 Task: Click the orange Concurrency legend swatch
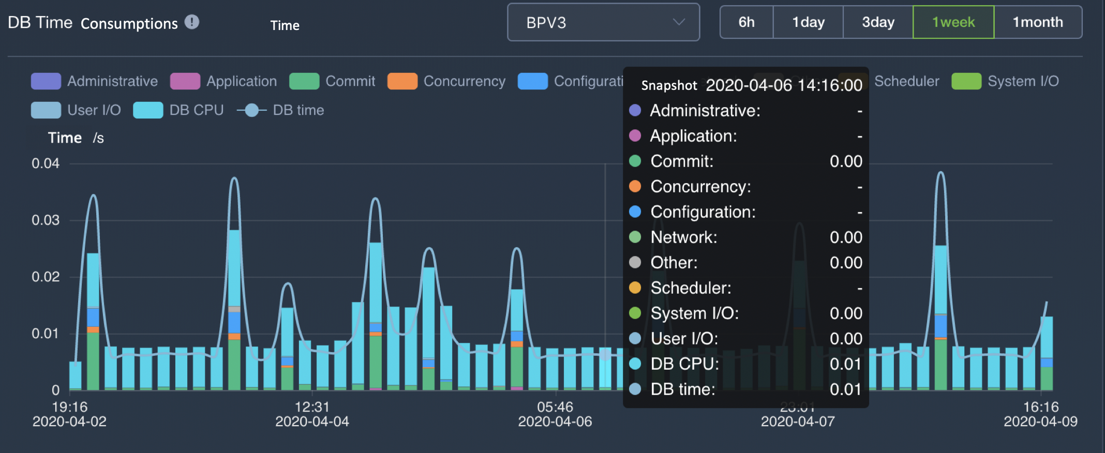coord(402,81)
